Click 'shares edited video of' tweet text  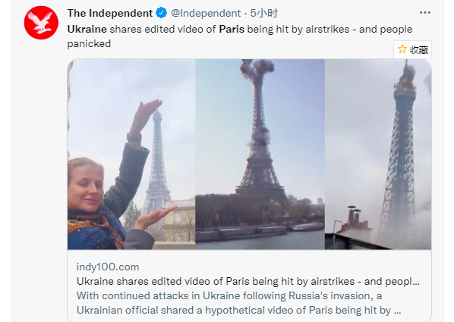coord(162,30)
